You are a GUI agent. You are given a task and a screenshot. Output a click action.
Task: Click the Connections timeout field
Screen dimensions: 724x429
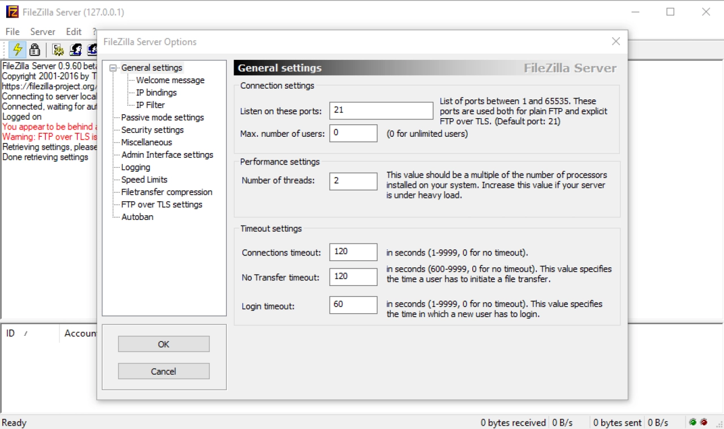click(x=354, y=252)
